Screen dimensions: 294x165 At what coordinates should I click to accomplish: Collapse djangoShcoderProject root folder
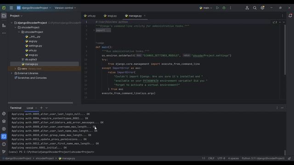(11, 23)
